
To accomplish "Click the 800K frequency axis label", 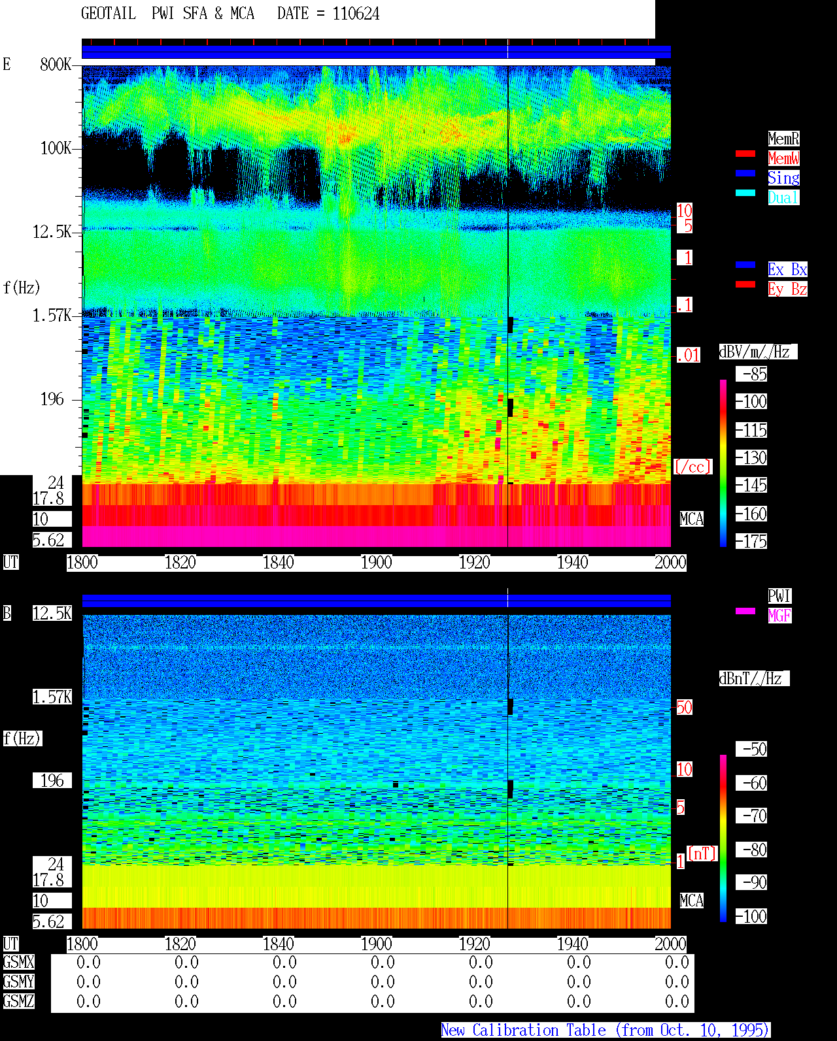I will tap(56, 64).
